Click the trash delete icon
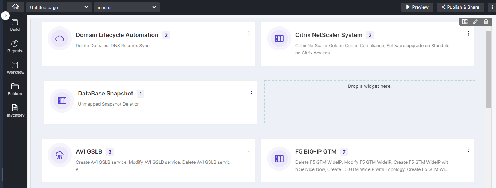Viewport: 496px width, 188px height. point(486,21)
